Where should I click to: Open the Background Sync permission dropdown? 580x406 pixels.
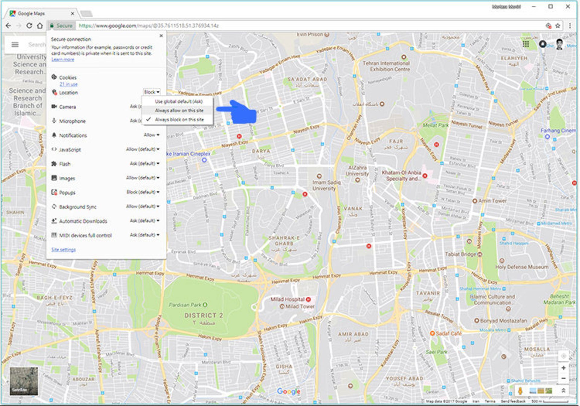(143, 206)
